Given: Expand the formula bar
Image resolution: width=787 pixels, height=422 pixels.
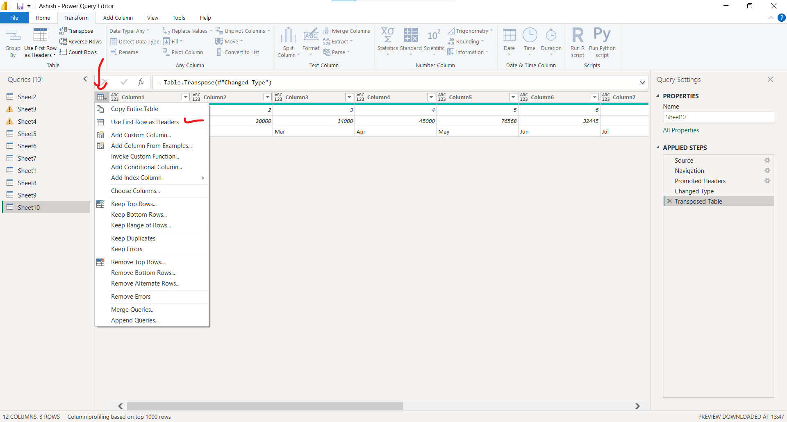Looking at the screenshot, I should pos(642,82).
